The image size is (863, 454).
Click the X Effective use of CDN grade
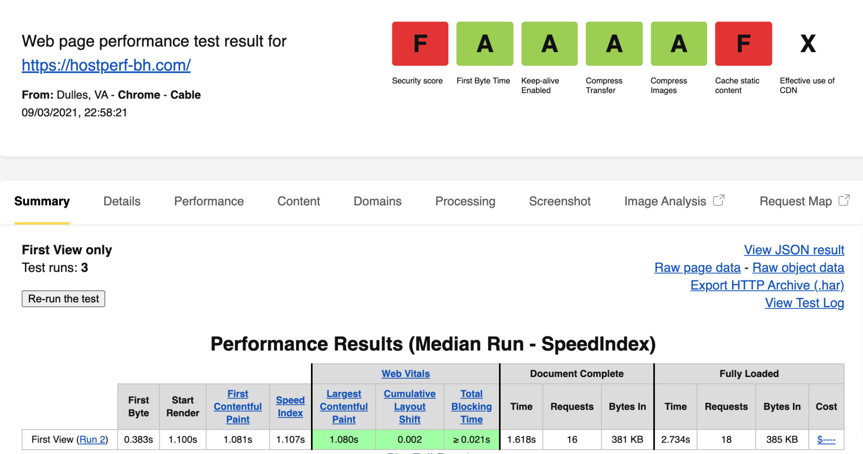click(x=808, y=44)
